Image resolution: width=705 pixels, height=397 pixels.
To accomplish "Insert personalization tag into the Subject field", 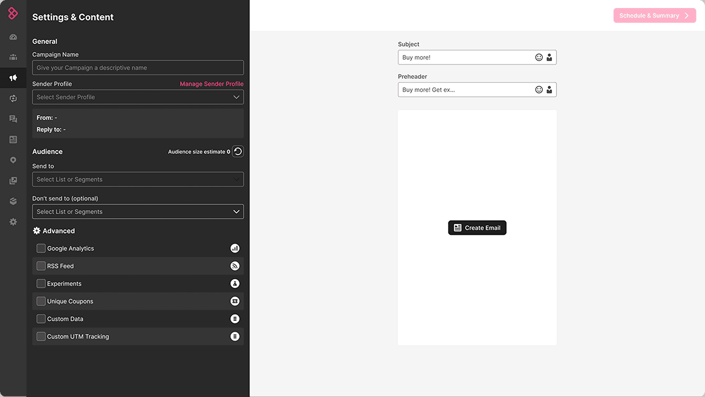I will click(549, 58).
